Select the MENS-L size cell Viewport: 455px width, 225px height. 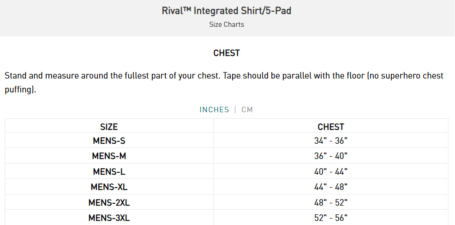point(109,171)
